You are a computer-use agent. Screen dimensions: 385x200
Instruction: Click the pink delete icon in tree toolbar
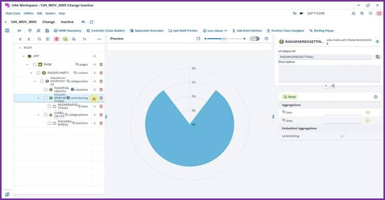pyautogui.click(x=57, y=39)
